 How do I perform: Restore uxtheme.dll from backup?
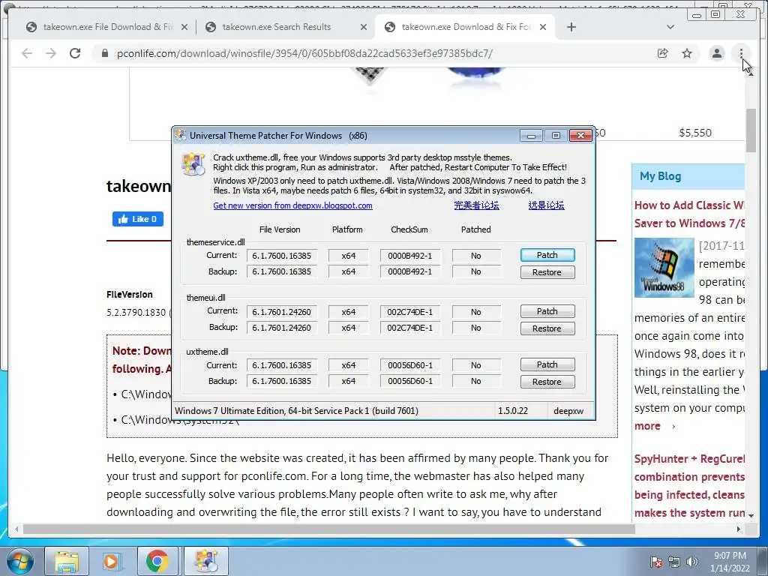click(547, 382)
